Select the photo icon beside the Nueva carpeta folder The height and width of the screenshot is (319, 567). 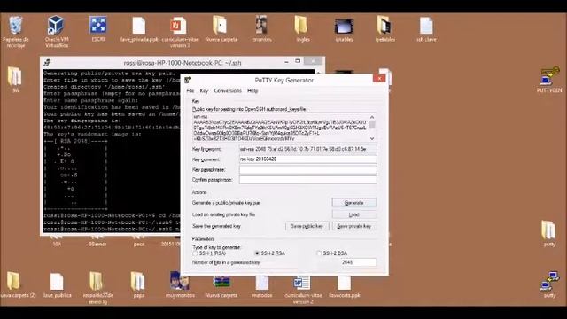pos(261,26)
